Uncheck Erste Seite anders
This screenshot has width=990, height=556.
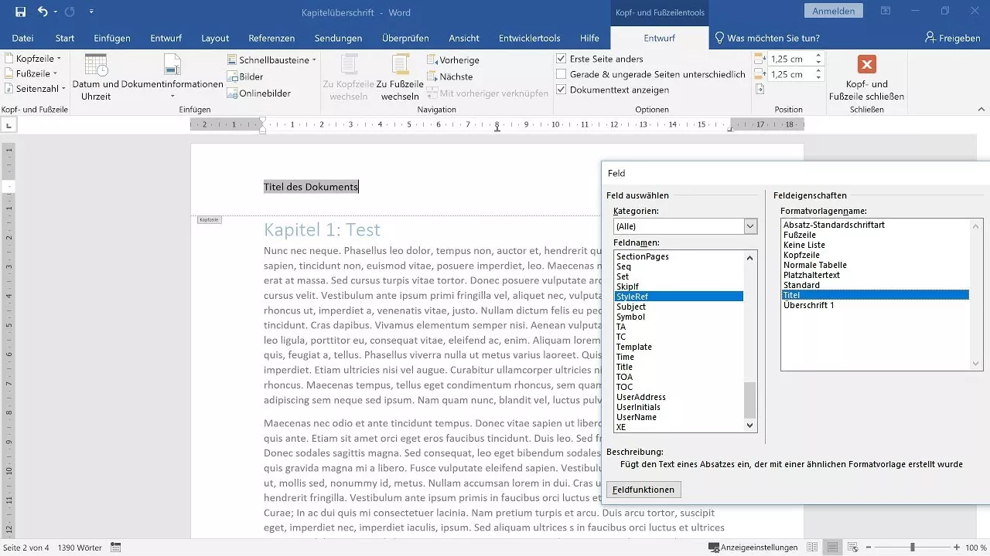click(560, 59)
